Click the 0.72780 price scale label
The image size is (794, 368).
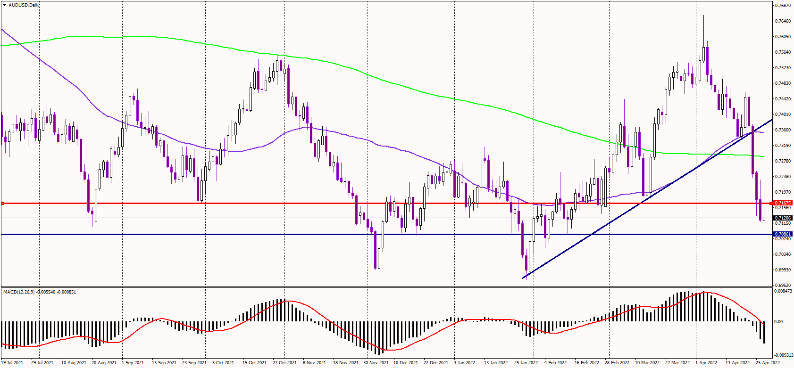[783, 161]
